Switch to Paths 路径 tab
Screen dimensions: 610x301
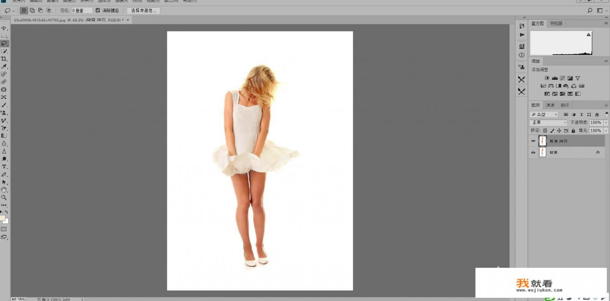point(565,105)
